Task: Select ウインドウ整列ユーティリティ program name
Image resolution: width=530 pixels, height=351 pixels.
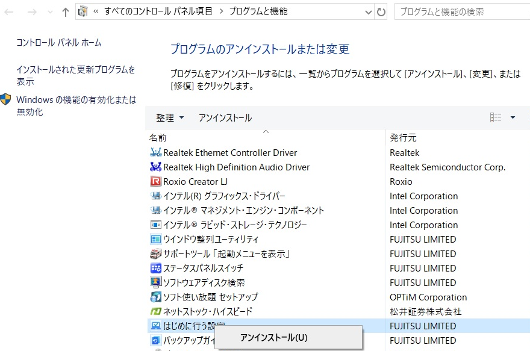Action: tap(211, 239)
